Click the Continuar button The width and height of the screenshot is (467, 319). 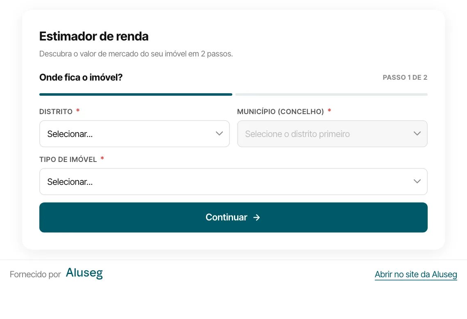233,217
